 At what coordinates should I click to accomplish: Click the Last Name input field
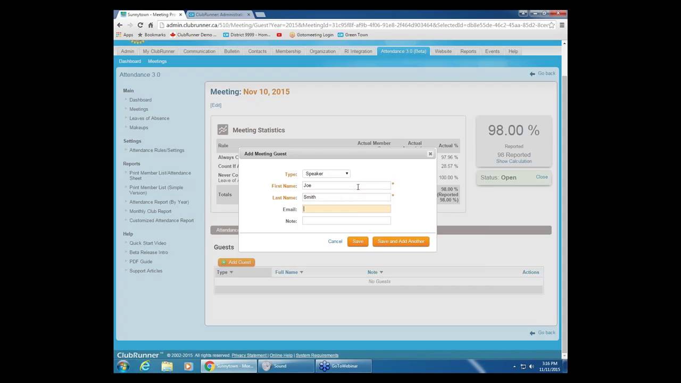(346, 197)
